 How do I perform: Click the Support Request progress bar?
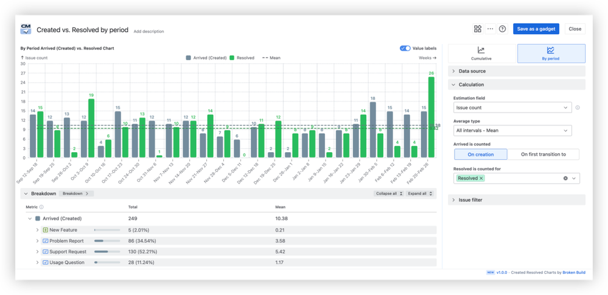point(107,252)
